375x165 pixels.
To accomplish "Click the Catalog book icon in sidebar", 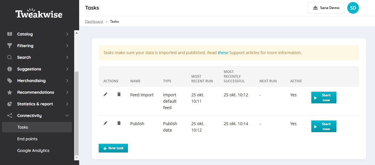I will point(10,34).
